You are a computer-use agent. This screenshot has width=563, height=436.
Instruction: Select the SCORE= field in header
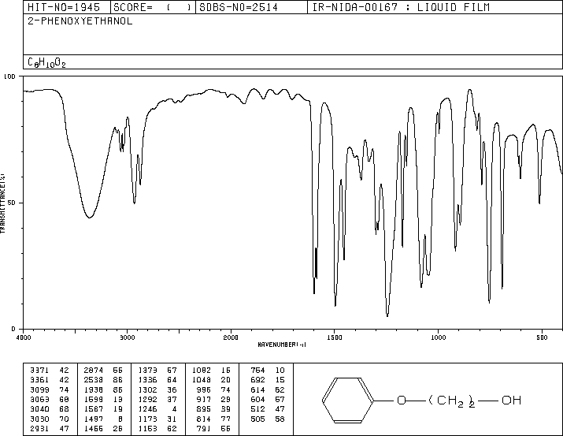(x=152, y=7)
